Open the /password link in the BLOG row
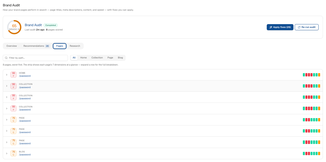326x162 pixels. click(x=25, y=155)
